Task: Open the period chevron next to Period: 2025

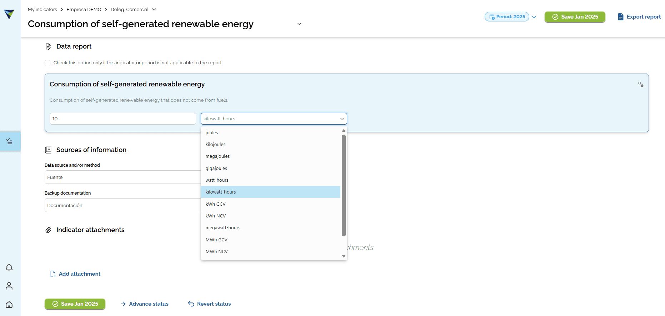Action: pyautogui.click(x=534, y=17)
